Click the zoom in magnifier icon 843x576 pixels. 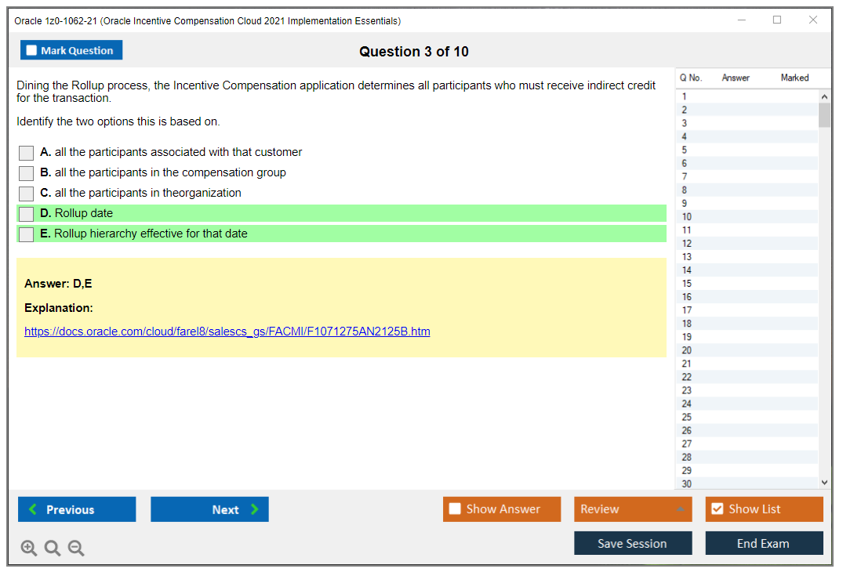coord(28,548)
